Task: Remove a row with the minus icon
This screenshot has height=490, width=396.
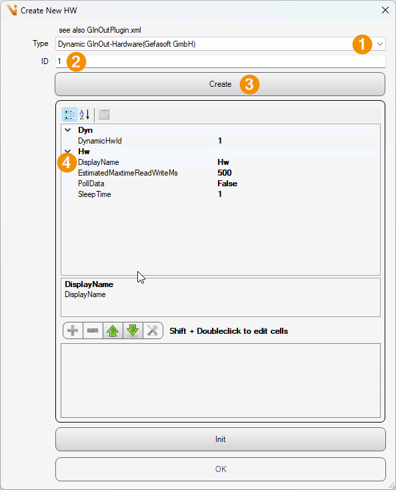Action: pyautogui.click(x=93, y=330)
